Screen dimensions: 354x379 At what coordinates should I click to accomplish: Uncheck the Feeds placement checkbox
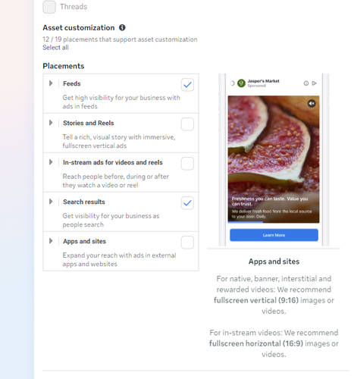(187, 85)
